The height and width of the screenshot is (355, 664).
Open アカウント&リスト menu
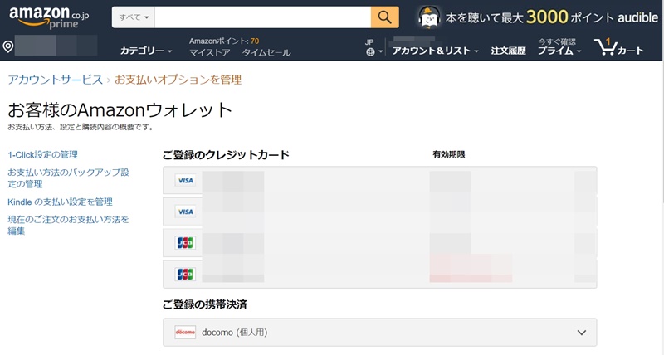coord(435,51)
